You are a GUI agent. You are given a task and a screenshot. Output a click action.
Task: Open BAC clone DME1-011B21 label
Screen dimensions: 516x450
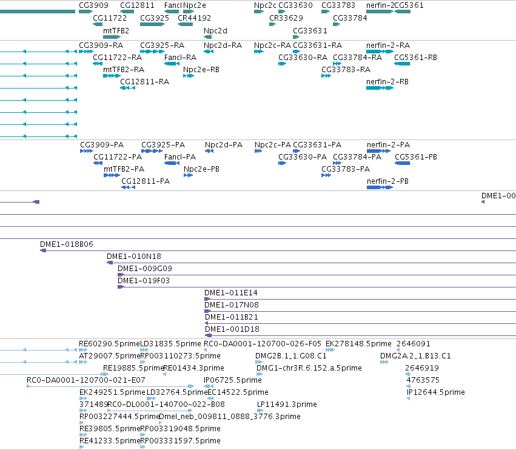[232, 317]
